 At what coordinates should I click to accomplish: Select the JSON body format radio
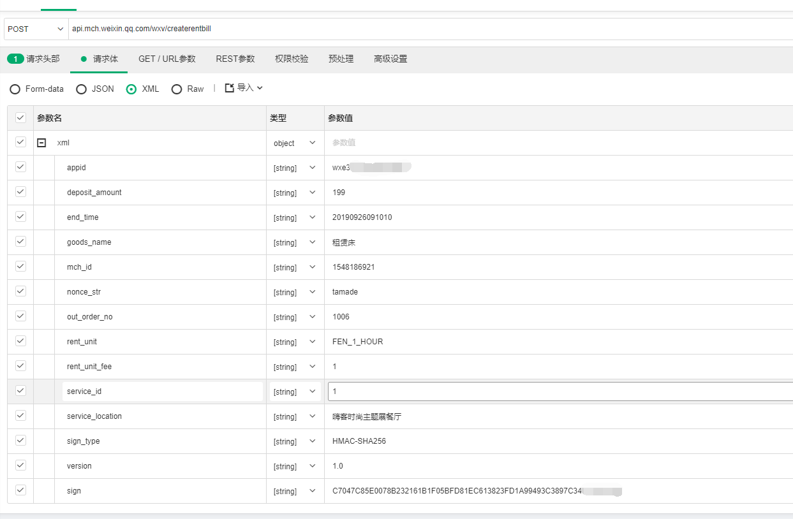[82, 89]
